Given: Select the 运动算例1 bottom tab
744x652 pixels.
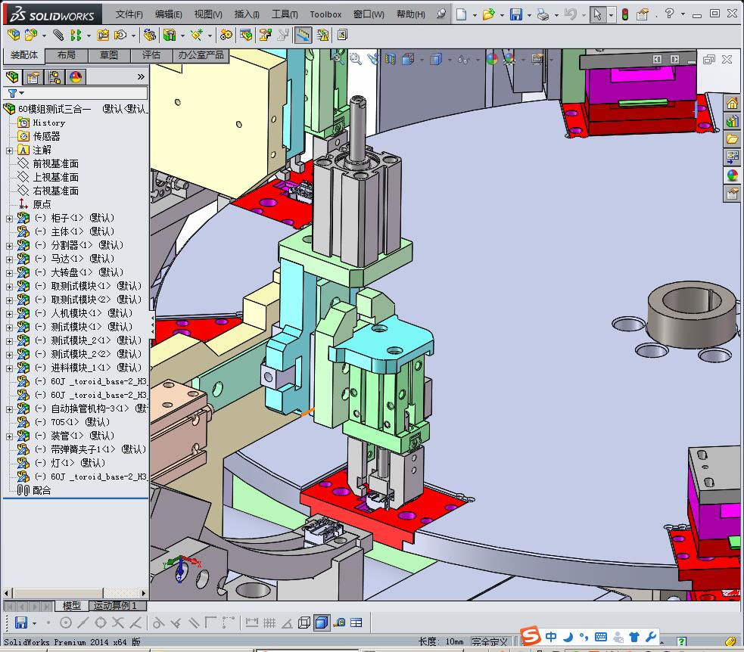Looking at the screenshot, I should tap(115, 606).
